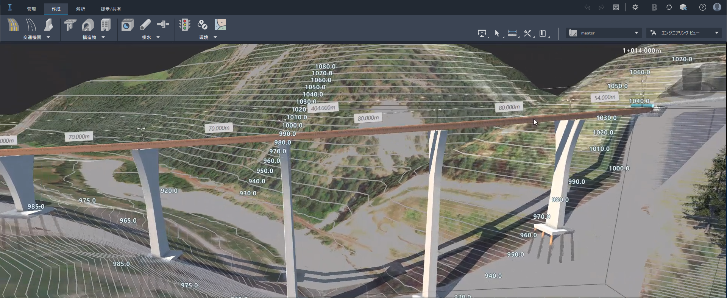This screenshot has height=298, width=727.
Task: Click the bold B cloud service icon
Action: [x=654, y=7]
